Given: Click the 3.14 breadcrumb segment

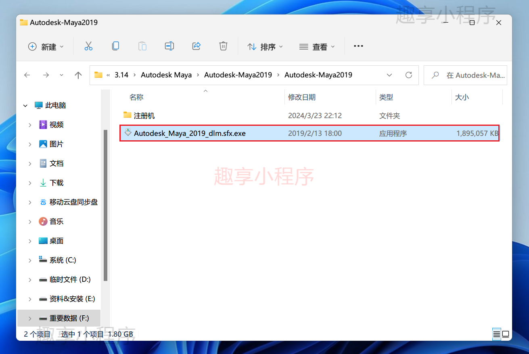Looking at the screenshot, I should (121, 75).
